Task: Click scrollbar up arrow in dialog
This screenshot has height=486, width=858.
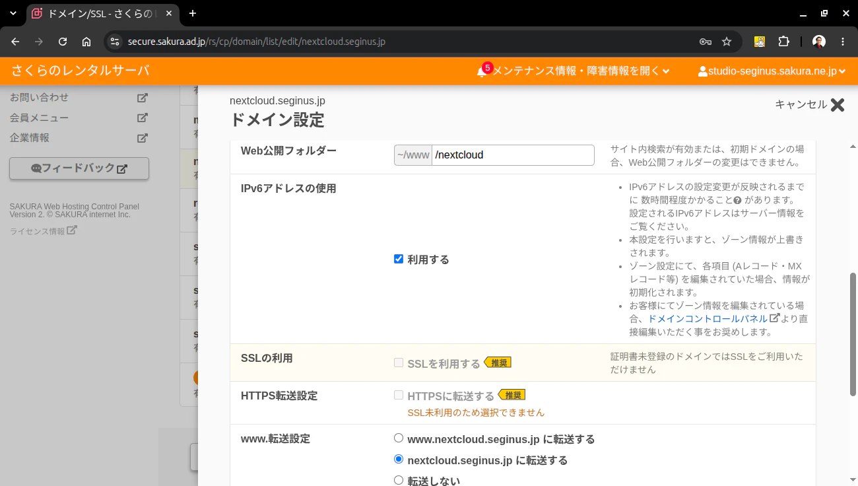Action: [853, 146]
